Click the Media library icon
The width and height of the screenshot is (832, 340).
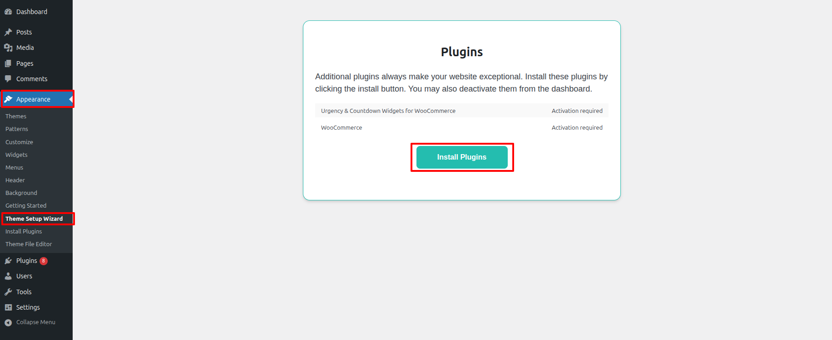(8, 48)
